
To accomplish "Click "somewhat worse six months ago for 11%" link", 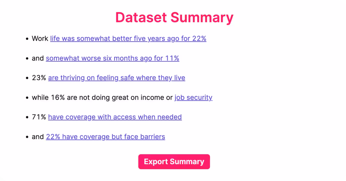I will (x=112, y=58).
